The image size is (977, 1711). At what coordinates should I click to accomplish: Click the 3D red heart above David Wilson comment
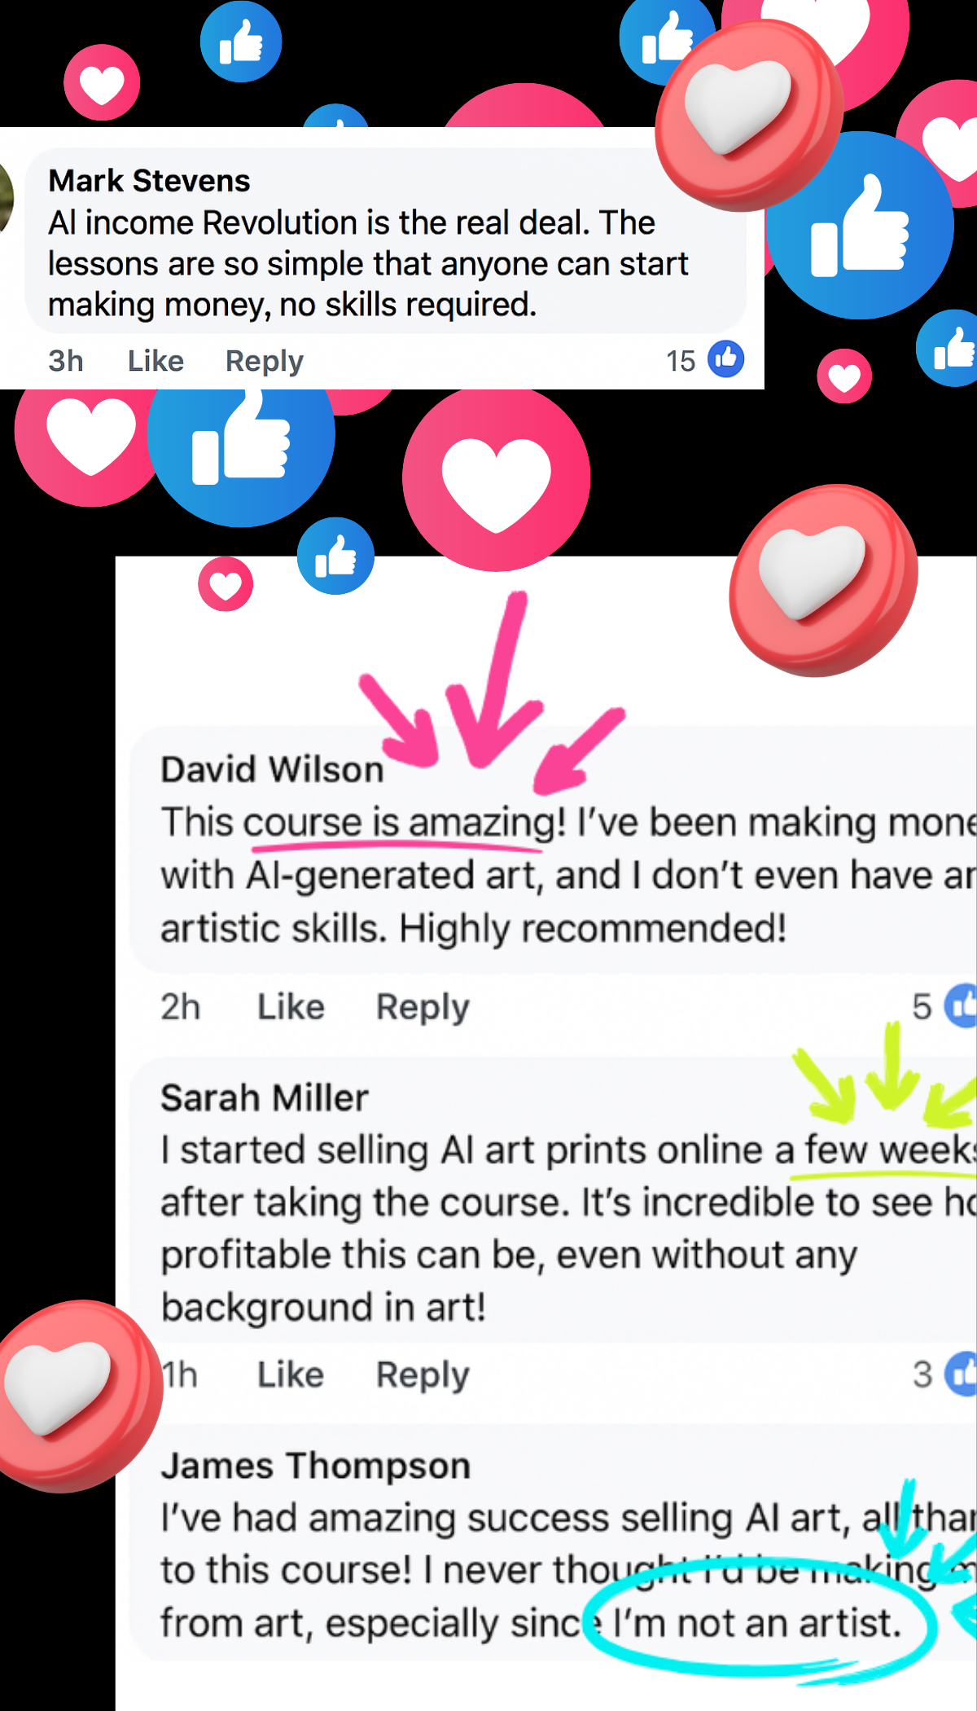pos(823,581)
